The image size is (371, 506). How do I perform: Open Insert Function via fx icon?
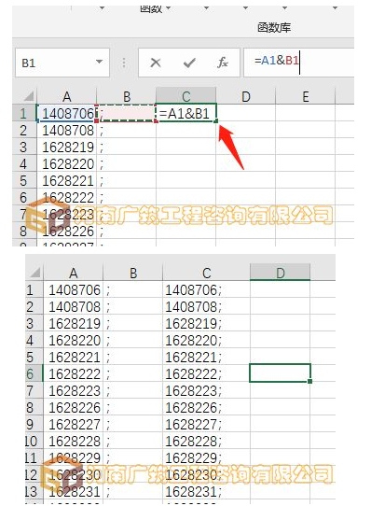point(223,63)
